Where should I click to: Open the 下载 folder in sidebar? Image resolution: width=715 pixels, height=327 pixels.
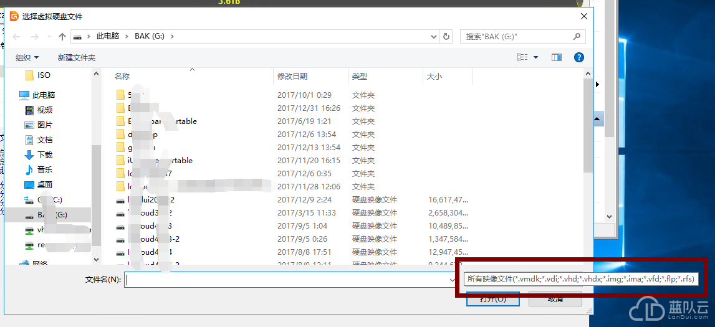[x=44, y=155]
